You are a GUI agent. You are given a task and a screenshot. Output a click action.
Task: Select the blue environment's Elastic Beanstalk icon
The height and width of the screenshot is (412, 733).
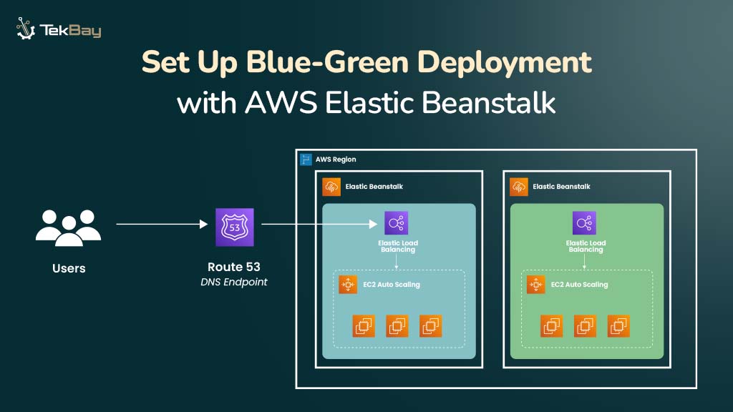point(332,186)
